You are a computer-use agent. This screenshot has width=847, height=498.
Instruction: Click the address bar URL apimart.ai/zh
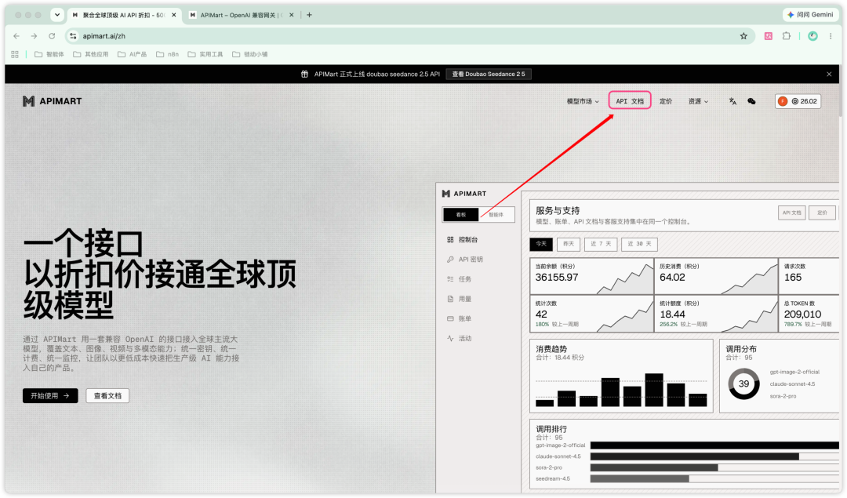(104, 36)
